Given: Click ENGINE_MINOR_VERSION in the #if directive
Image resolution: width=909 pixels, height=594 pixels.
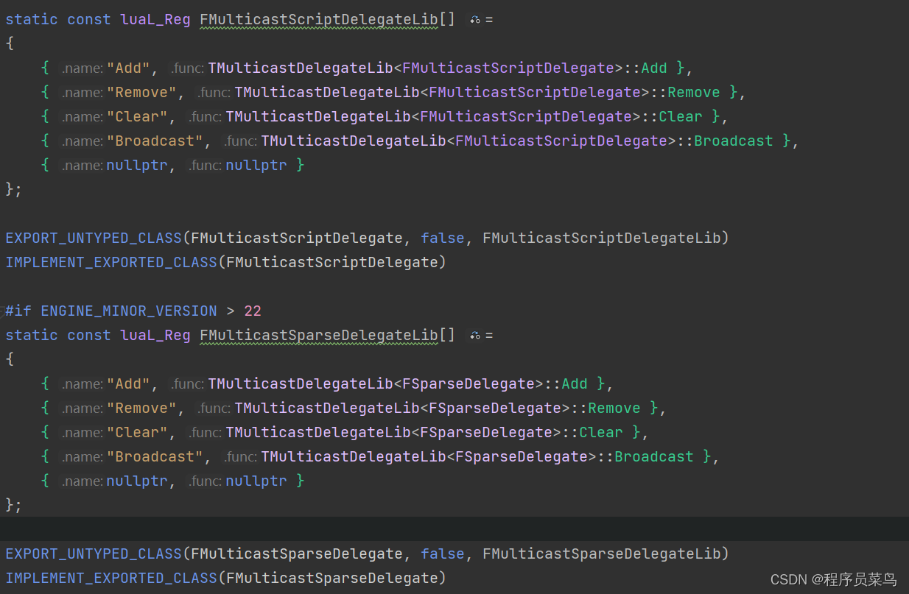Looking at the screenshot, I should [129, 311].
